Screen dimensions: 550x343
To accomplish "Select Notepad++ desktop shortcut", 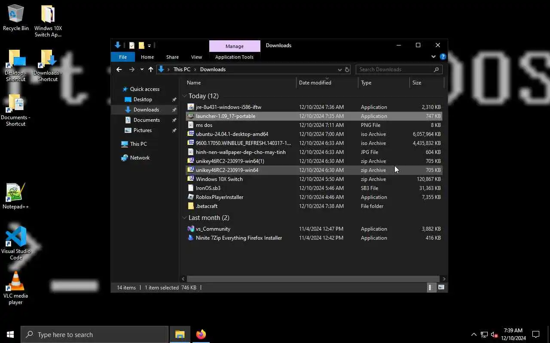I will (15, 196).
